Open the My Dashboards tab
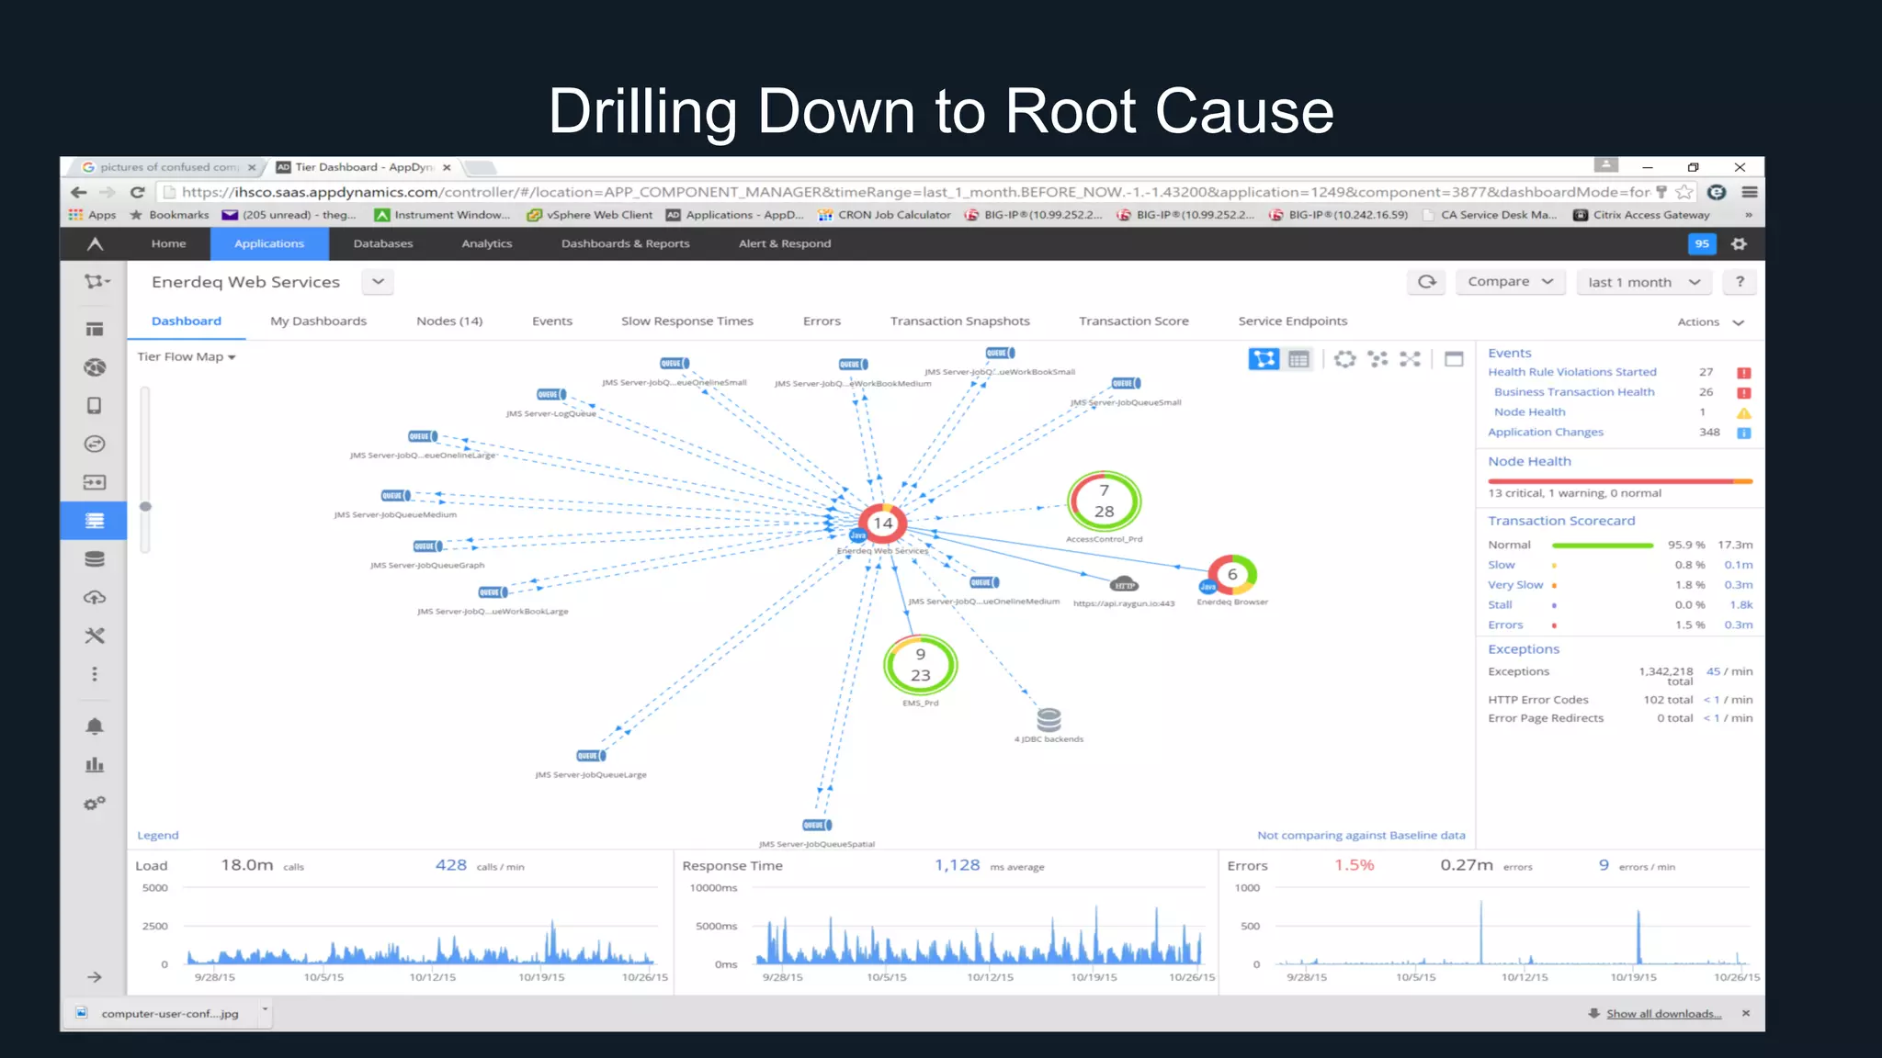1882x1058 pixels. 319,321
